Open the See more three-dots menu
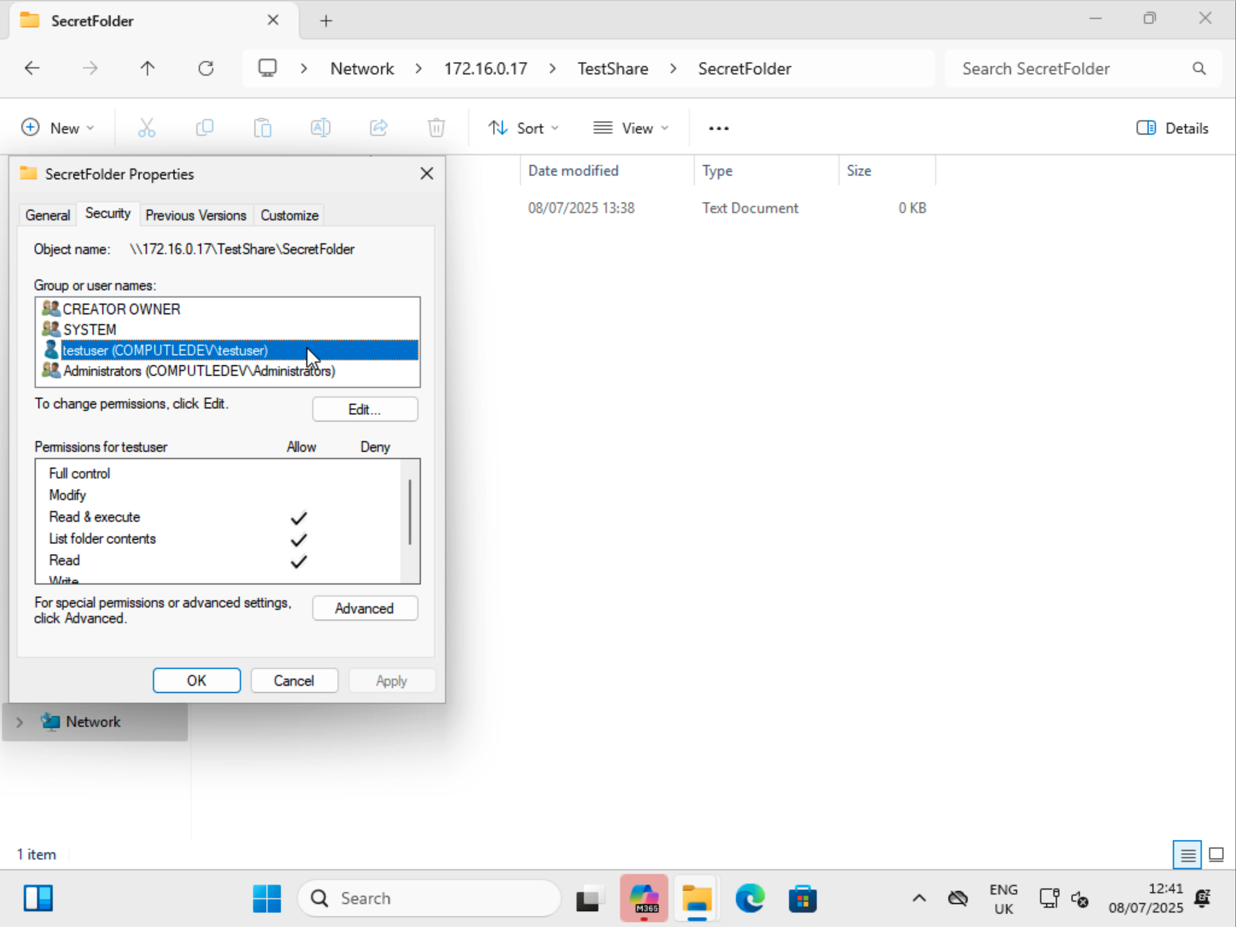The width and height of the screenshot is (1236, 927). click(719, 128)
